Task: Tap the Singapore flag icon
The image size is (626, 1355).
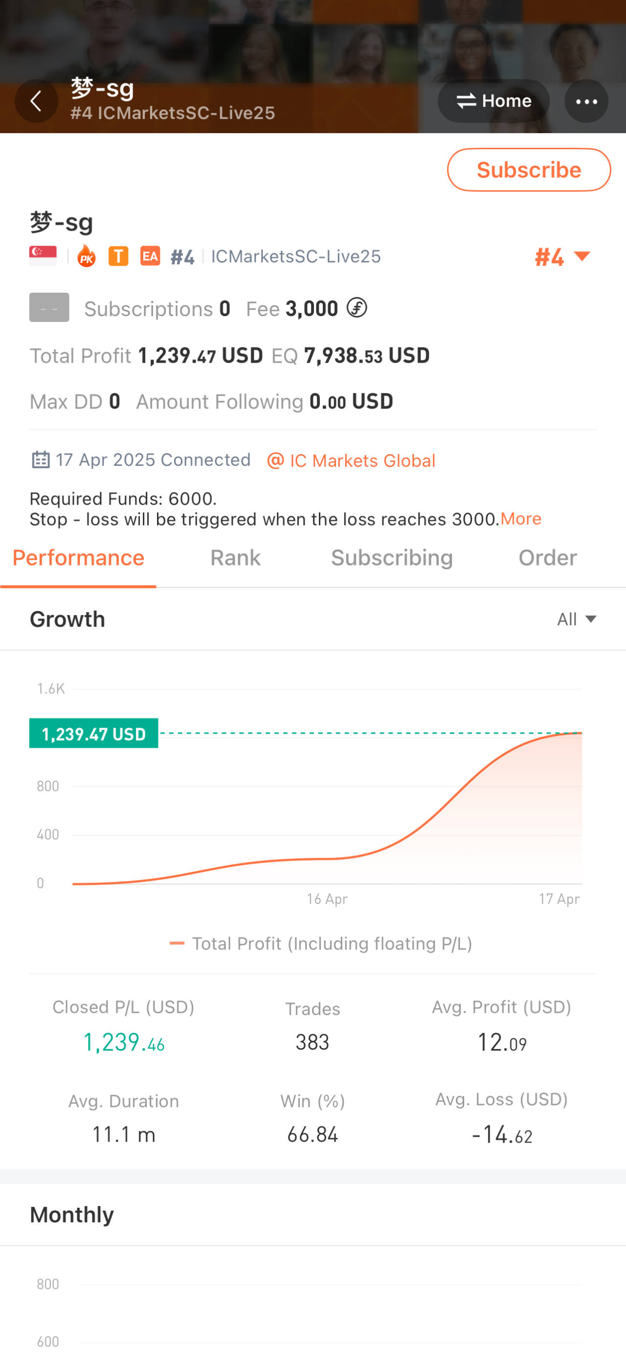Action: 43,255
